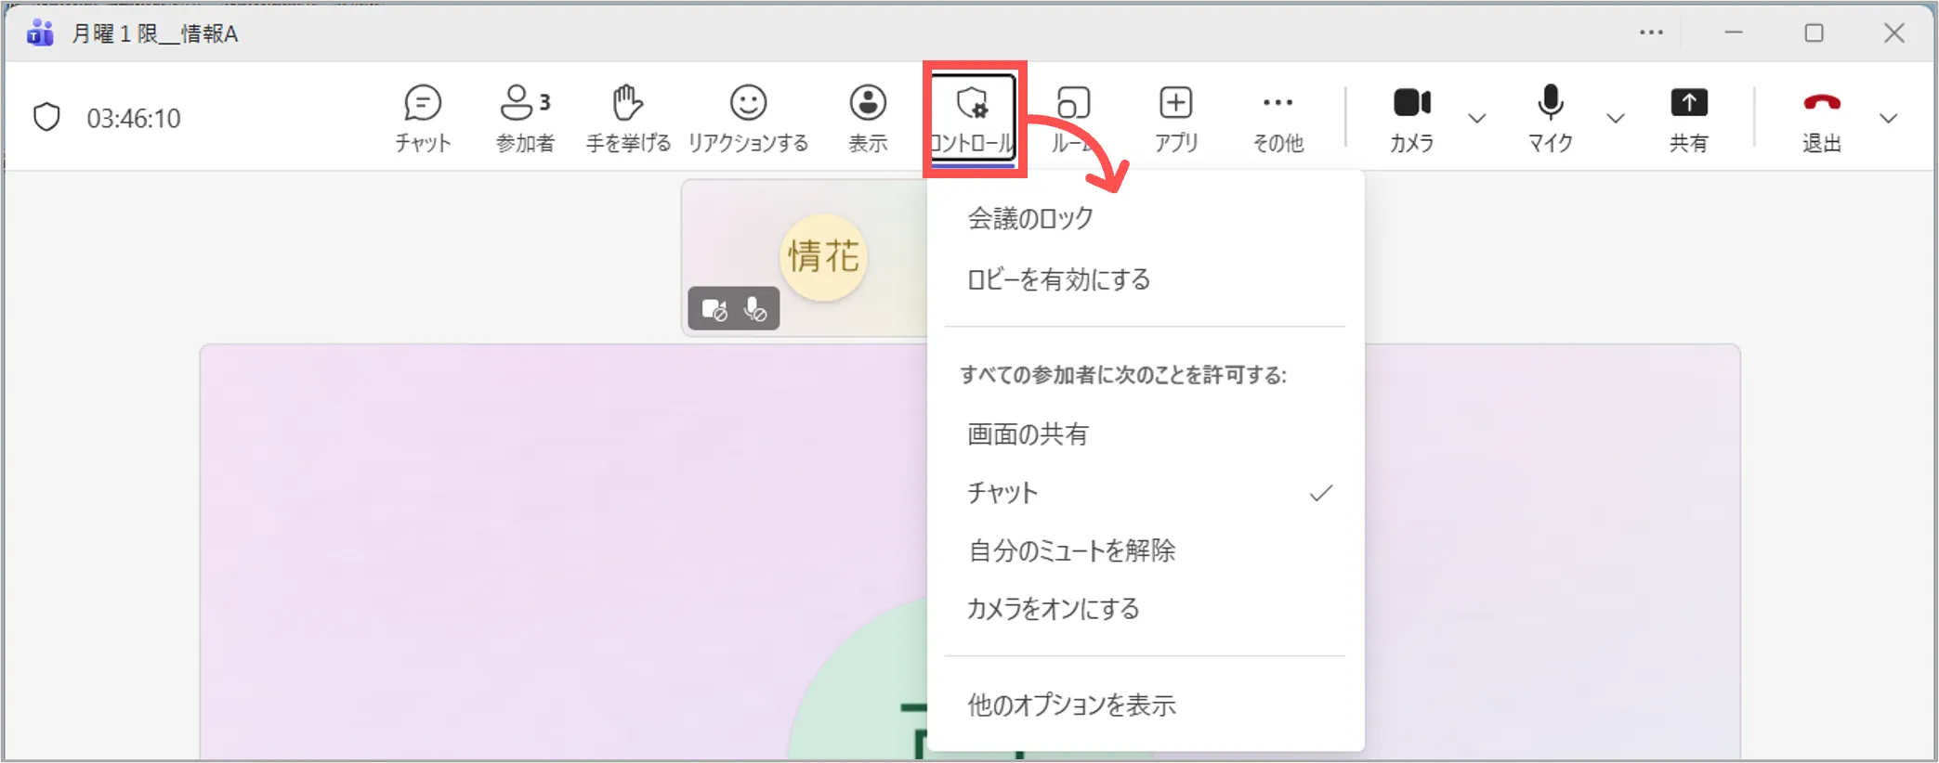The height and width of the screenshot is (763, 1939).
Task: Open the チャット chat panel icon
Action: tap(423, 117)
